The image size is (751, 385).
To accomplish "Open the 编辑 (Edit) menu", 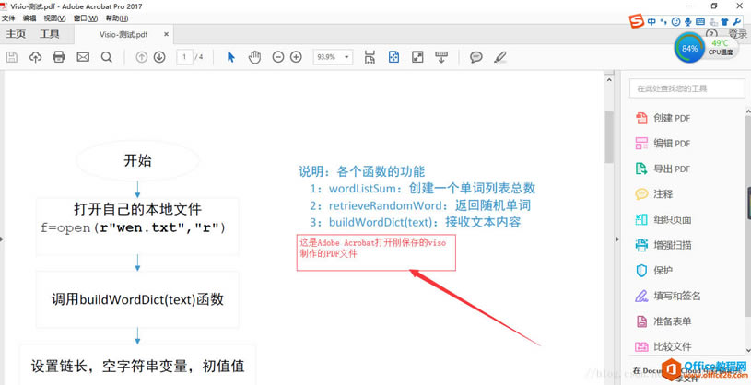I will [29, 18].
